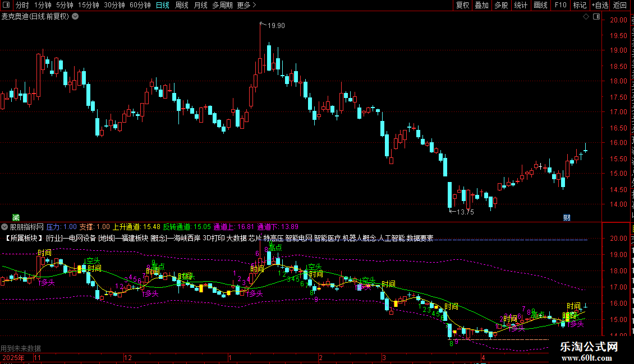The image size is (634, 364).
Task: Switch to 月线 monthly chart
Action: click(200, 5)
